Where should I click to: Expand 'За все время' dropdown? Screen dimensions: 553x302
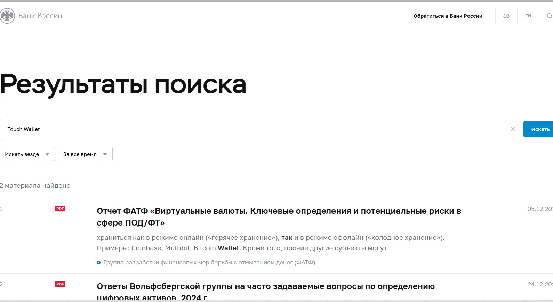coord(85,154)
